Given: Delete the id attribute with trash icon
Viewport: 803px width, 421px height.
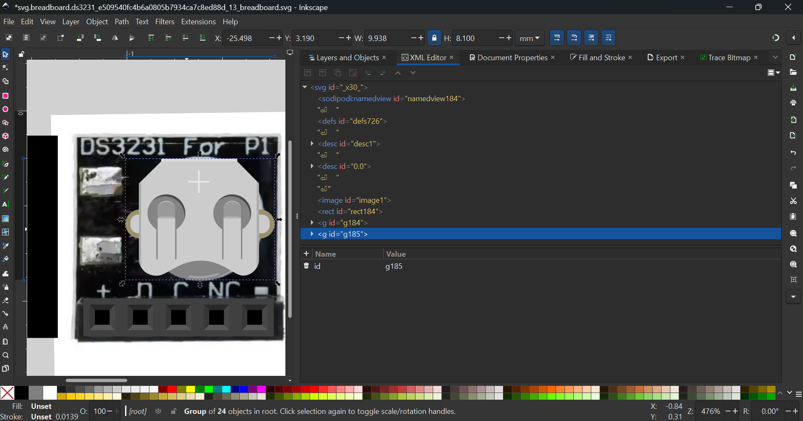Looking at the screenshot, I should pos(306,266).
